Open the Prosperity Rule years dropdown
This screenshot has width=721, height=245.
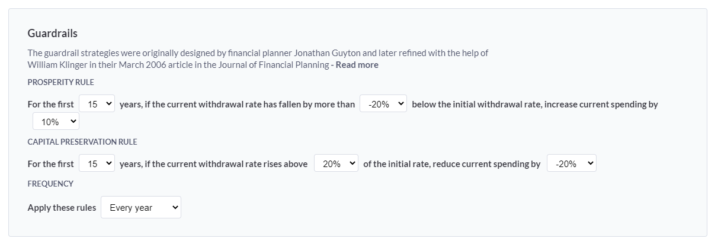point(97,104)
